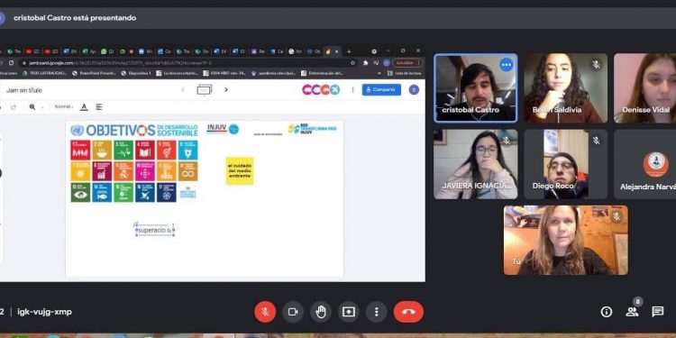Click the 'Jam sin título' title
The width and height of the screenshot is (676, 338).
24,90
